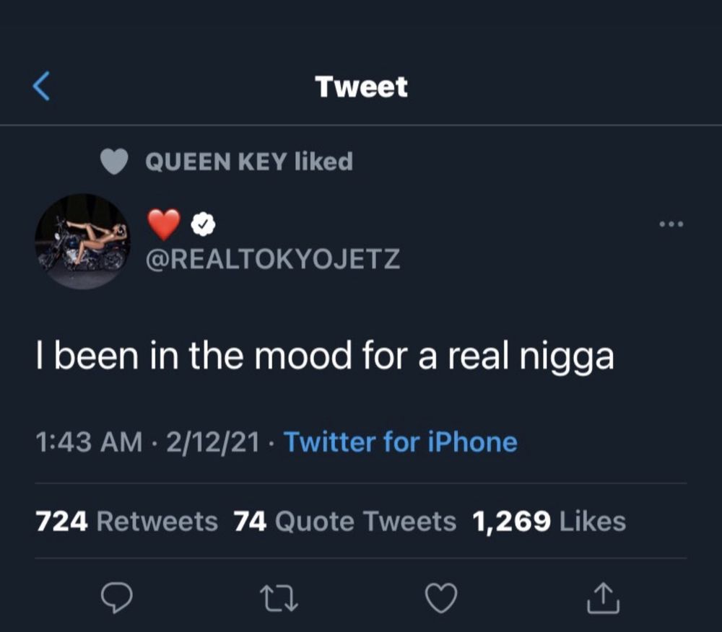
Task: Reply using the speech bubble icon
Action: point(117,597)
